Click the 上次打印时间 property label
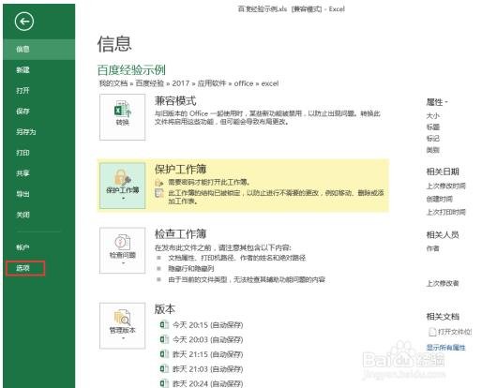The height and width of the screenshot is (388, 482). click(446, 212)
